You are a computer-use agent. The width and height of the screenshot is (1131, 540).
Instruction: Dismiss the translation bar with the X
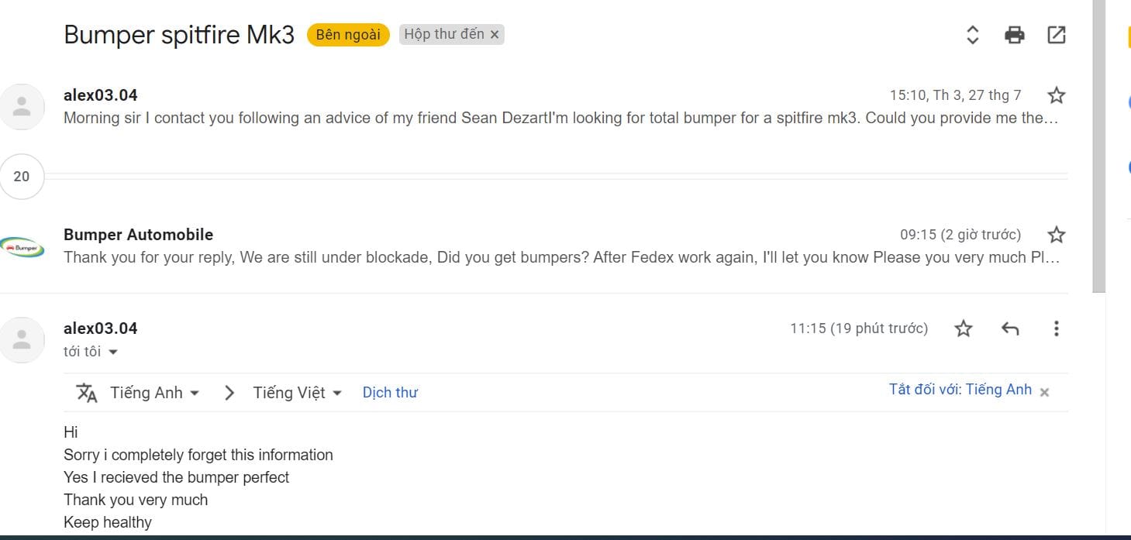point(1044,392)
